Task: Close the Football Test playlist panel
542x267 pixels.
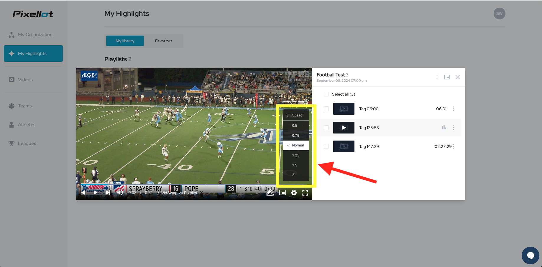Action: tap(458, 77)
